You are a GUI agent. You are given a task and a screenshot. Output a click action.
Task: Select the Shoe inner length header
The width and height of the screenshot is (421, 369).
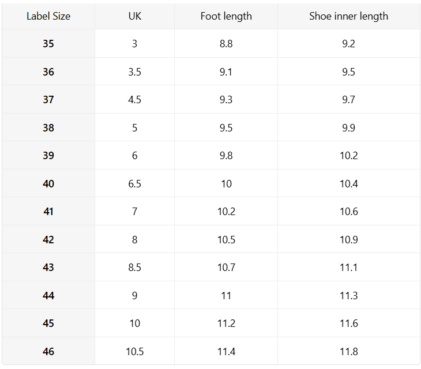[x=348, y=16]
